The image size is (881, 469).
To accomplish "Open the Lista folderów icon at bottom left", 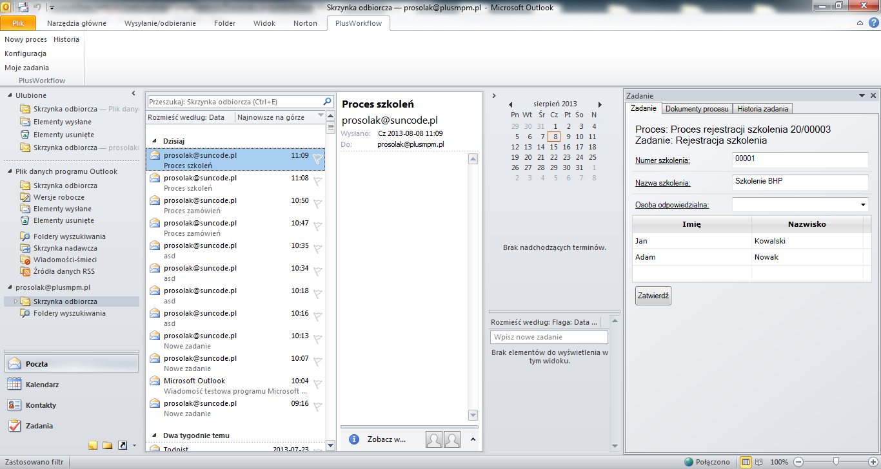I will pyautogui.click(x=107, y=445).
